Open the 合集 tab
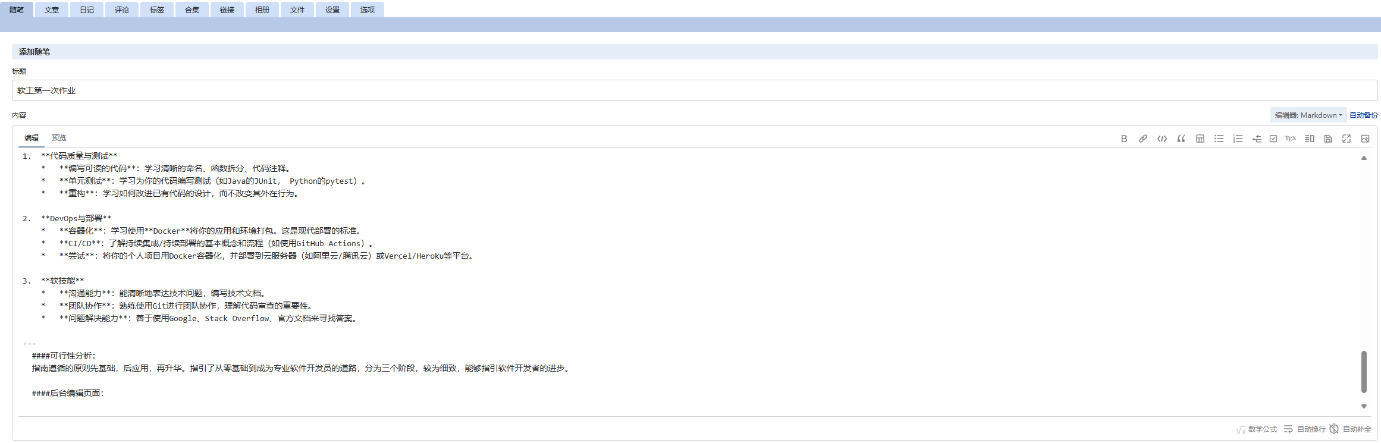The image size is (1381, 443). click(192, 10)
